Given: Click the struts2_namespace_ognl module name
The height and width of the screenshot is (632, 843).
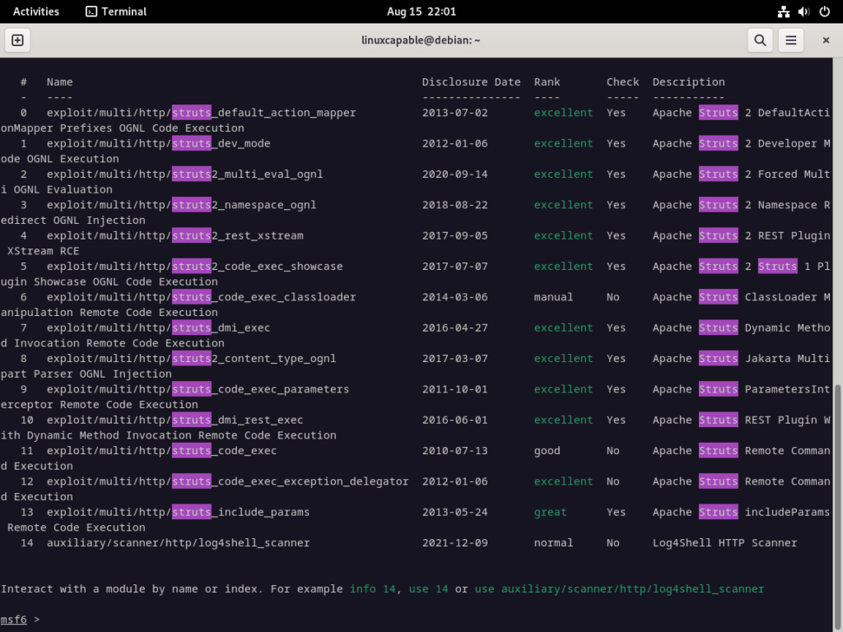Looking at the screenshot, I should click(181, 205).
